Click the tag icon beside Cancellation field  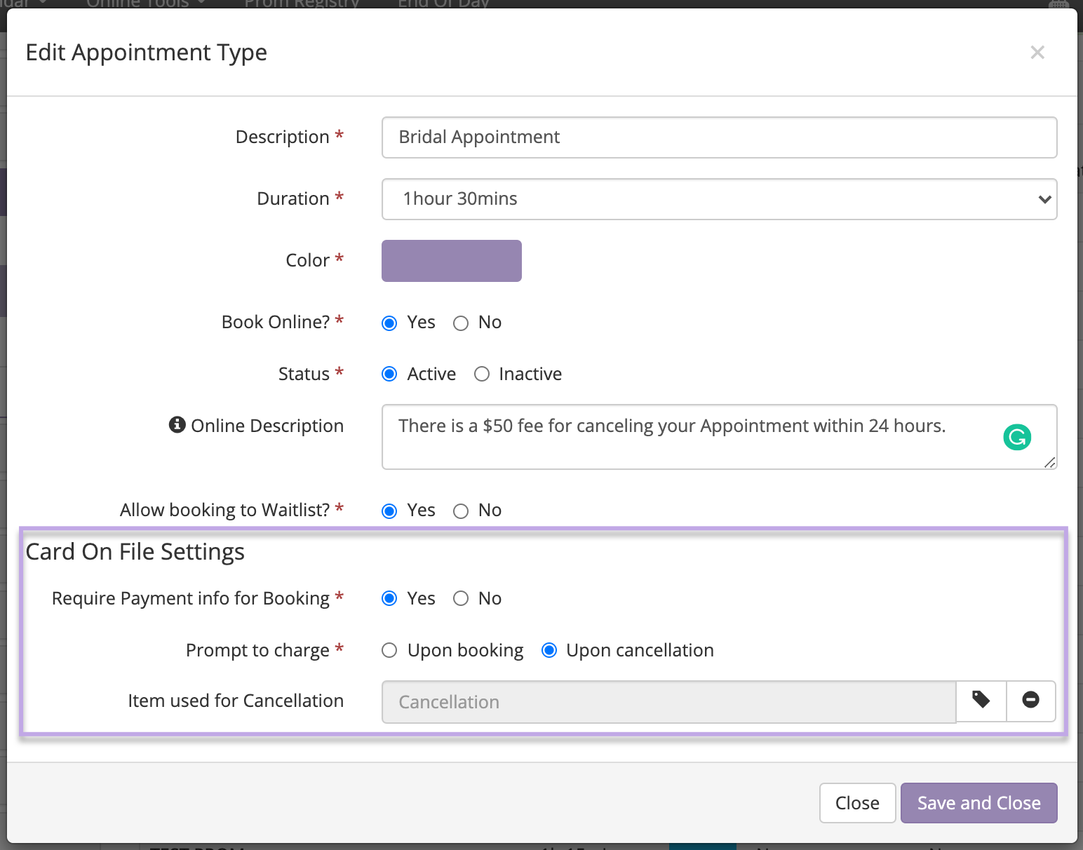click(981, 701)
